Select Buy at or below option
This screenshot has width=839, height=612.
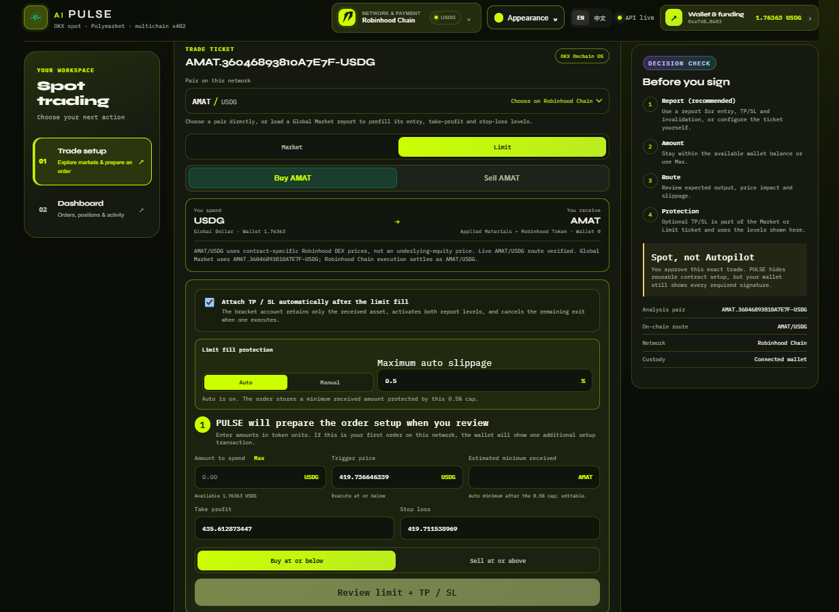pyautogui.click(x=296, y=561)
